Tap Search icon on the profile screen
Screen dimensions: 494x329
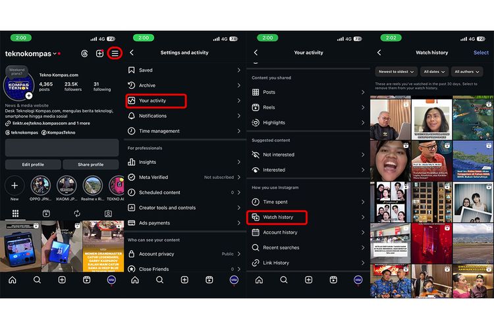pos(37,280)
